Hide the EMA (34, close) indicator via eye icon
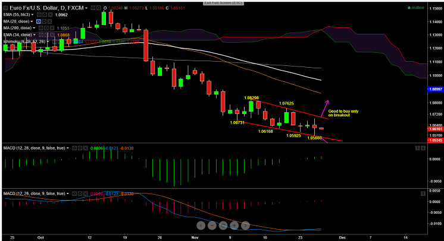The width and height of the screenshot is (444, 241). [41, 35]
